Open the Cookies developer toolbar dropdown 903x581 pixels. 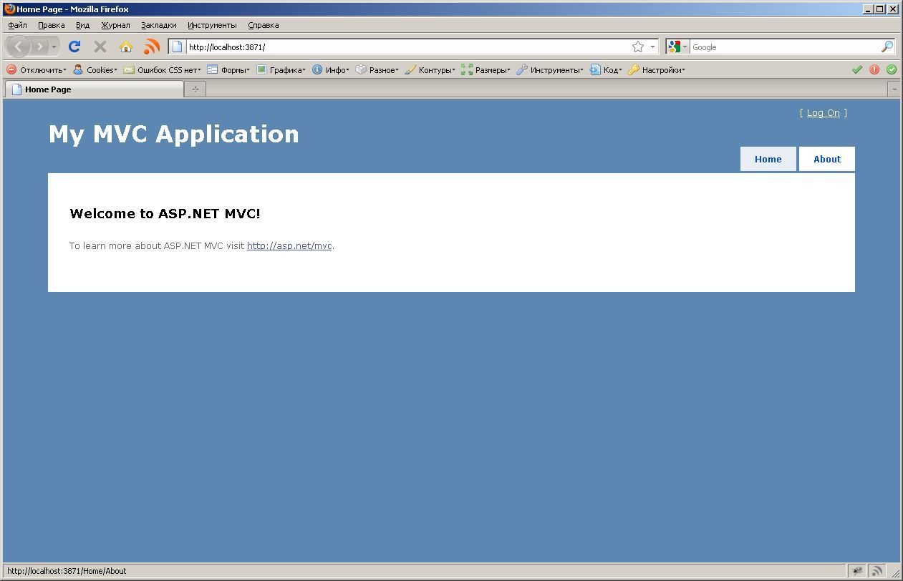point(95,70)
